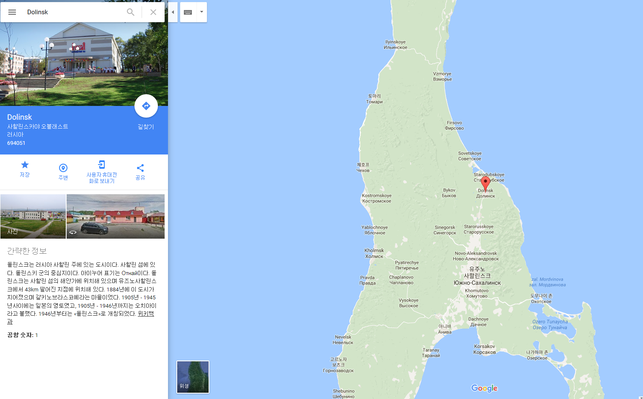
Task: Click in the Dolinsk search field
Action: click(x=73, y=12)
